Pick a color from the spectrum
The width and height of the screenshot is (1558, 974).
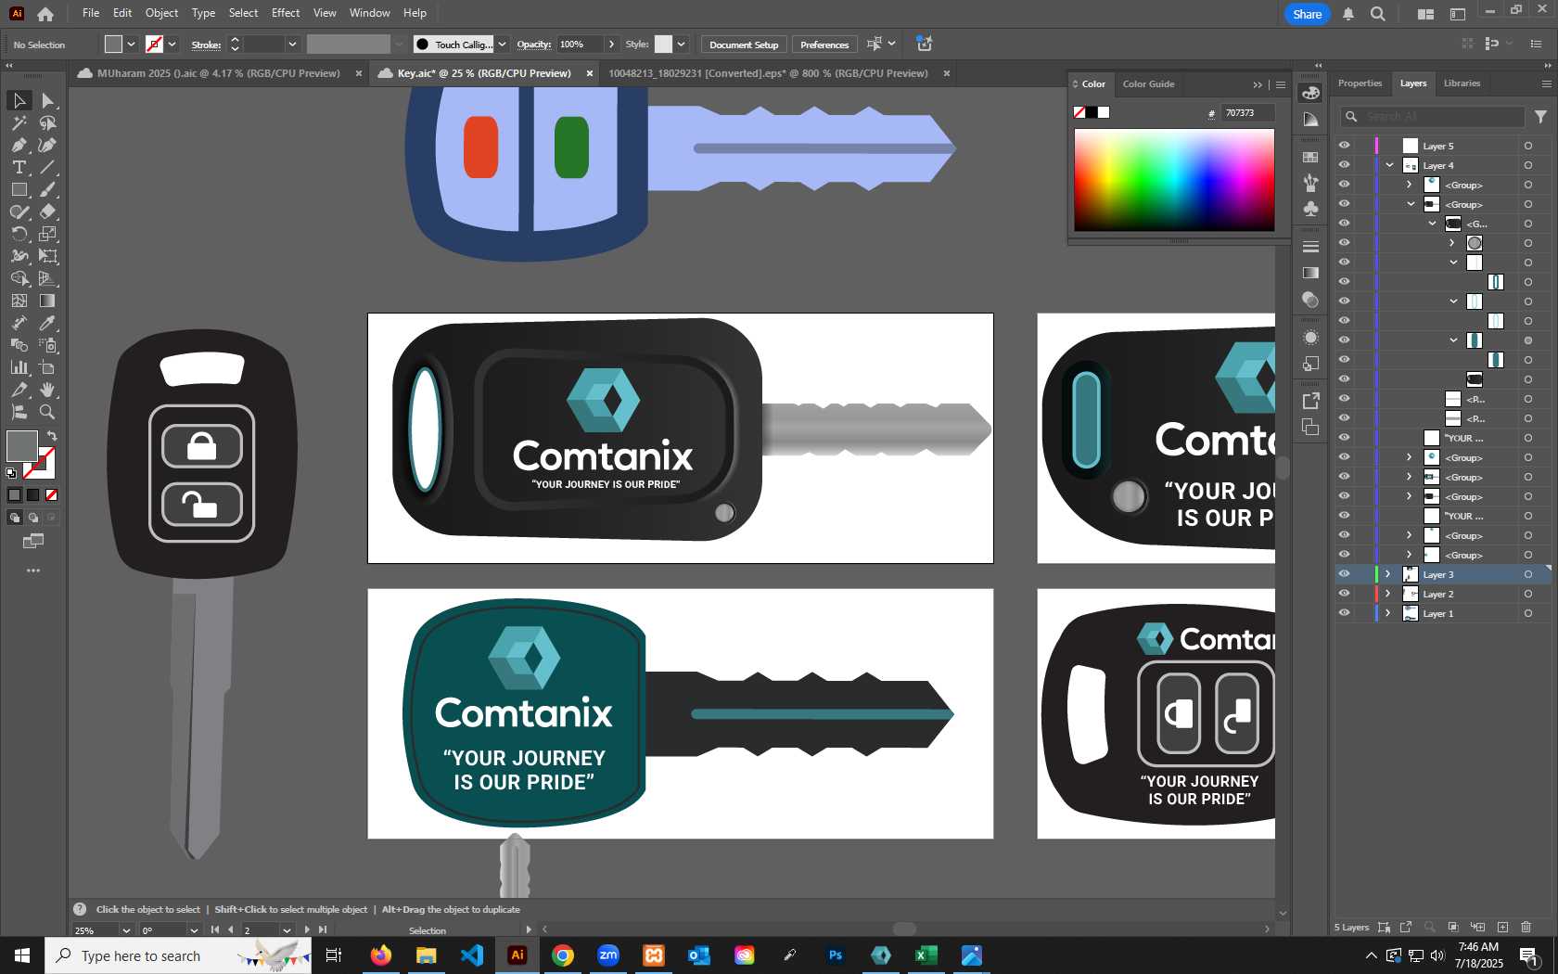tap(1174, 180)
